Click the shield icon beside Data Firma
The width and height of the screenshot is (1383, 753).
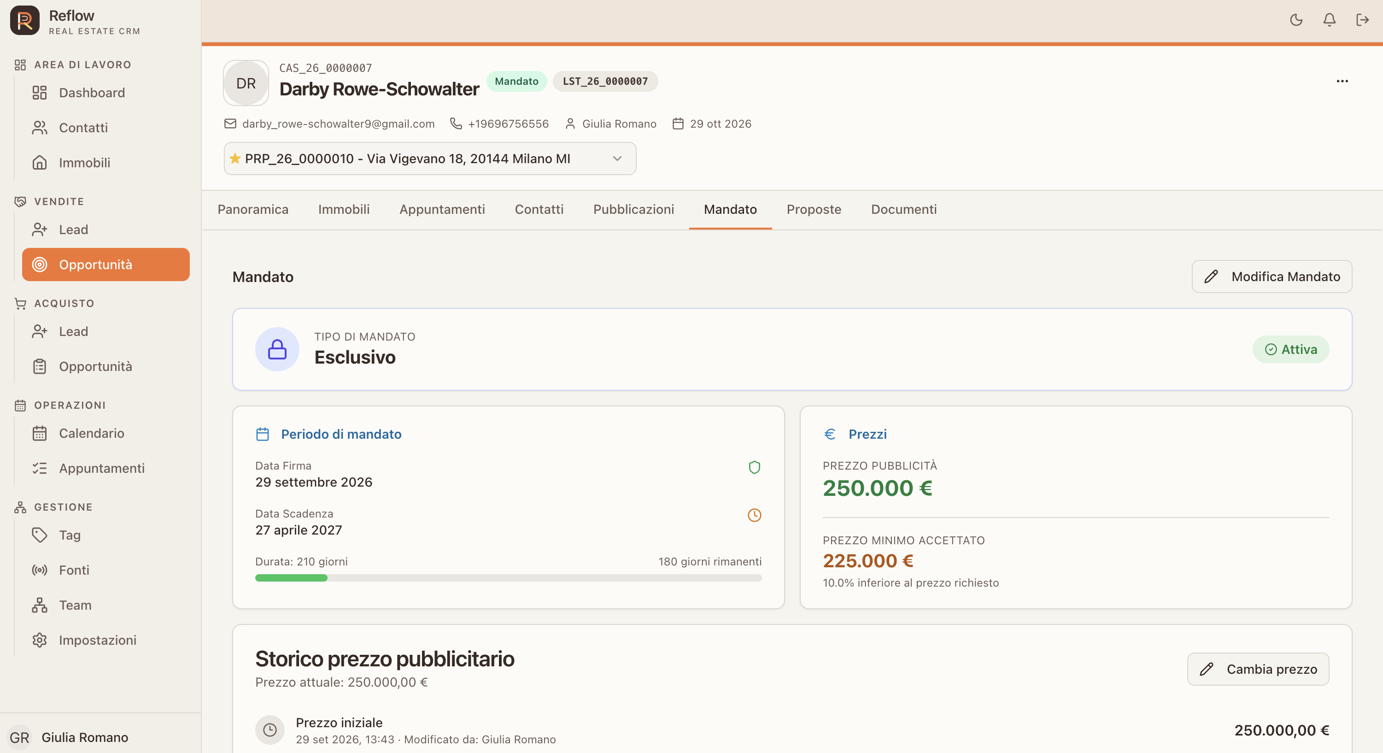pos(754,467)
